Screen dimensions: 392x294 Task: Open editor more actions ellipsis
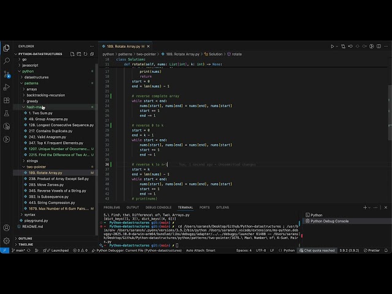click(x=386, y=47)
